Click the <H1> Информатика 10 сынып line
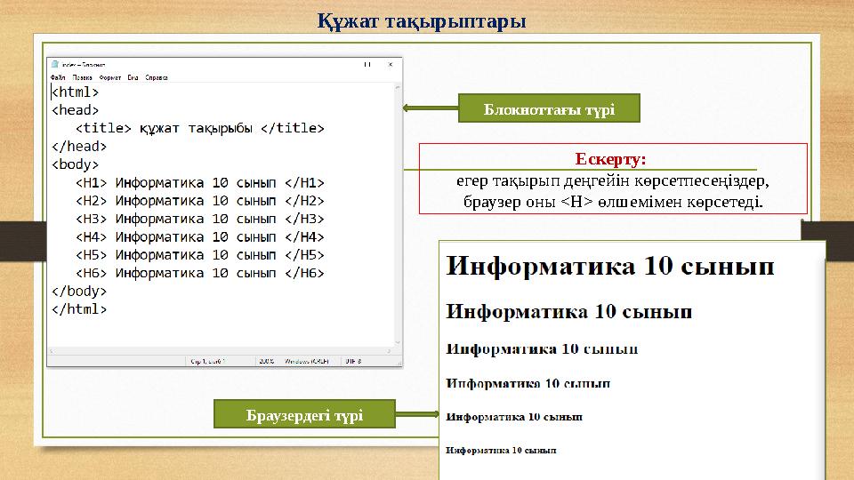The width and height of the screenshot is (854, 480). (200, 182)
